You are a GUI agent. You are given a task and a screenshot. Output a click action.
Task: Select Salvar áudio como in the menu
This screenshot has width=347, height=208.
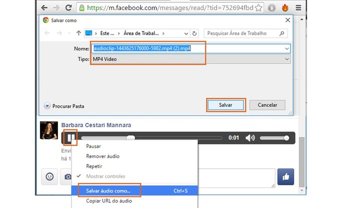pos(110,190)
